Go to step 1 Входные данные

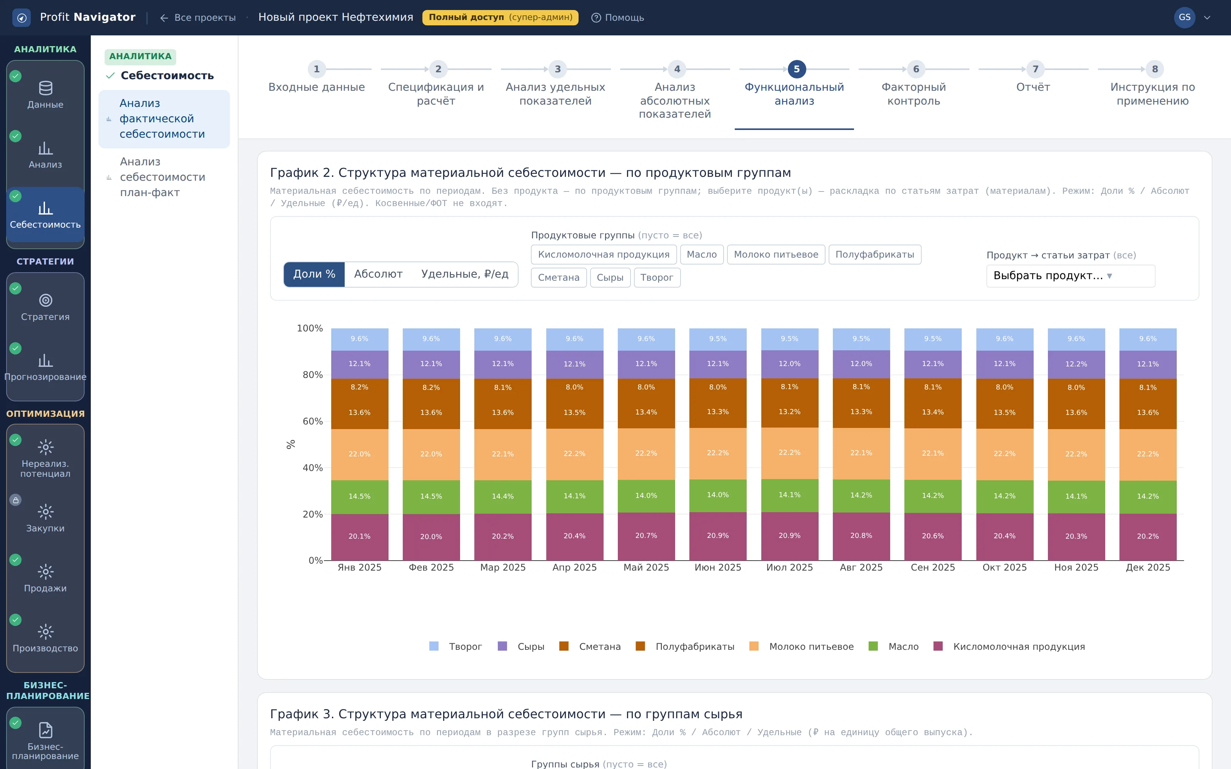pos(316,78)
